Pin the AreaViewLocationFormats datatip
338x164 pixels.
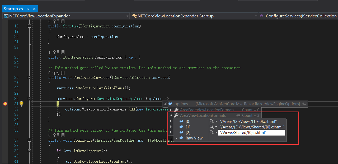point(238,115)
